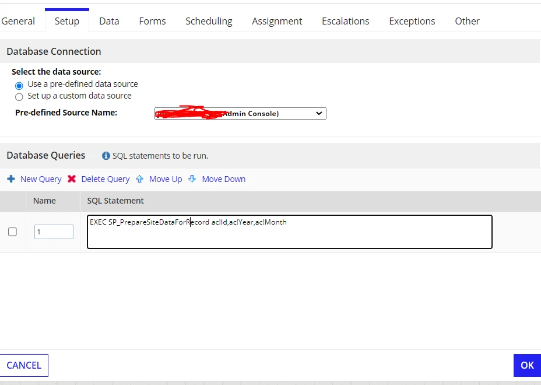Click the Move Down link

[x=224, y=179]
